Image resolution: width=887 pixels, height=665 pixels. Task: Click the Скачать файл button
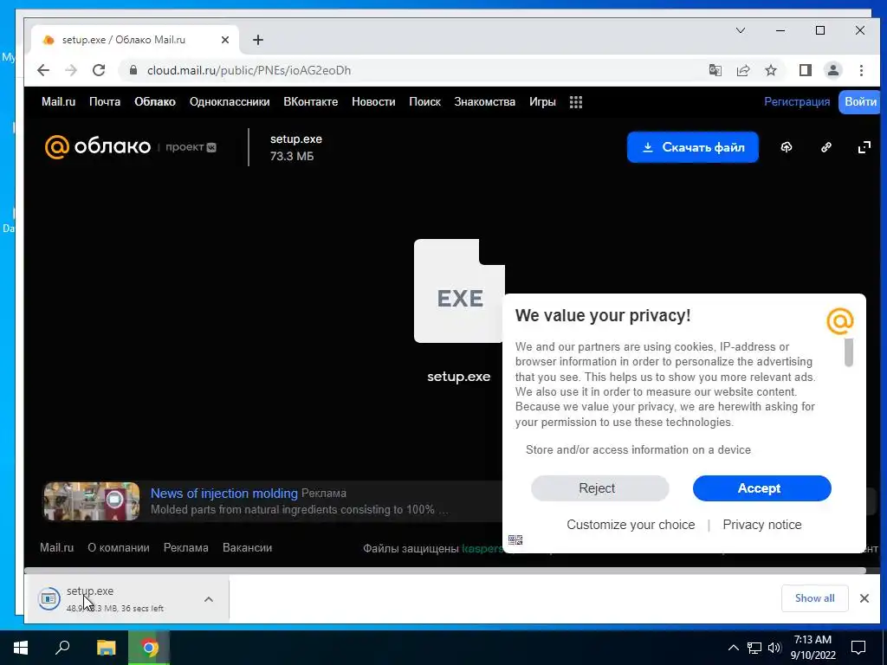(692, 147)
